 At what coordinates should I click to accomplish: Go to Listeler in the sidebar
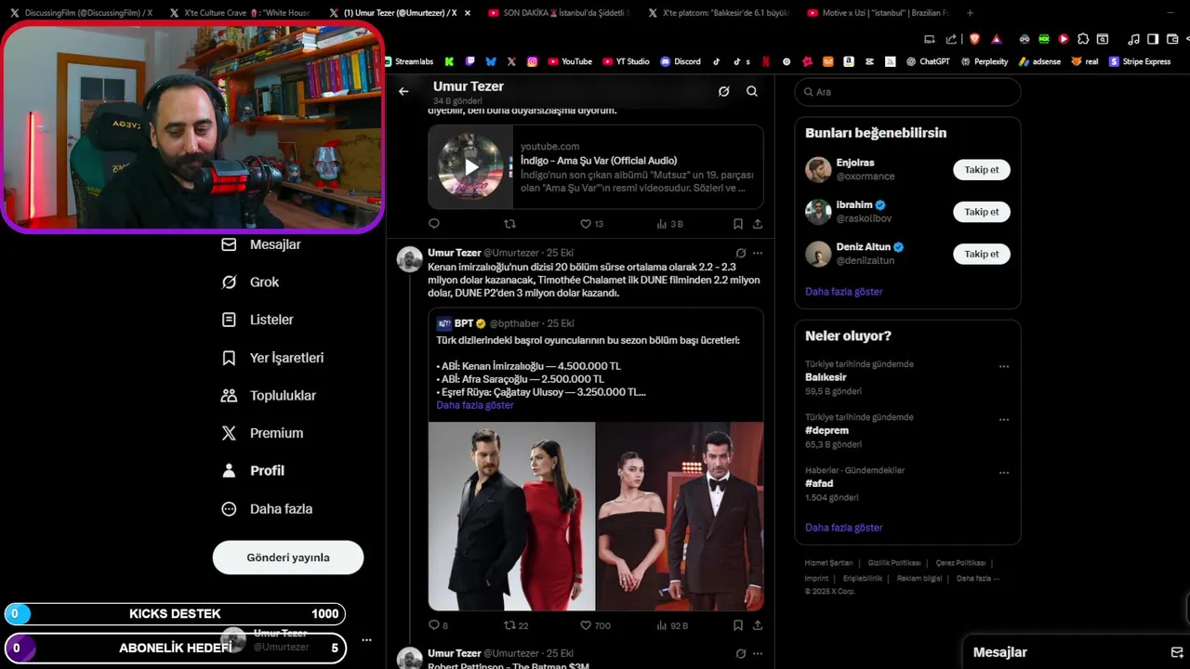258,320
